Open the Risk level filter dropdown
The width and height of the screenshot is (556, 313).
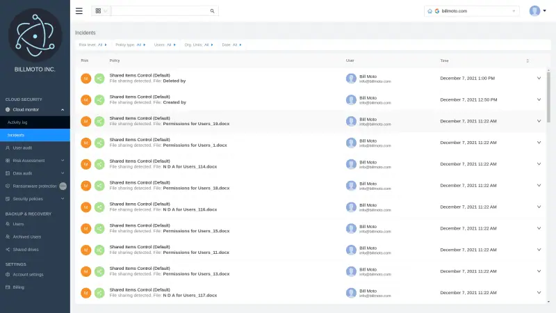[x=93, y=45]
